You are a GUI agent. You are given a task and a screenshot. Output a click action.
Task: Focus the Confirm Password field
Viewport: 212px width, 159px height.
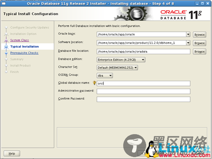tap(144, 99)
